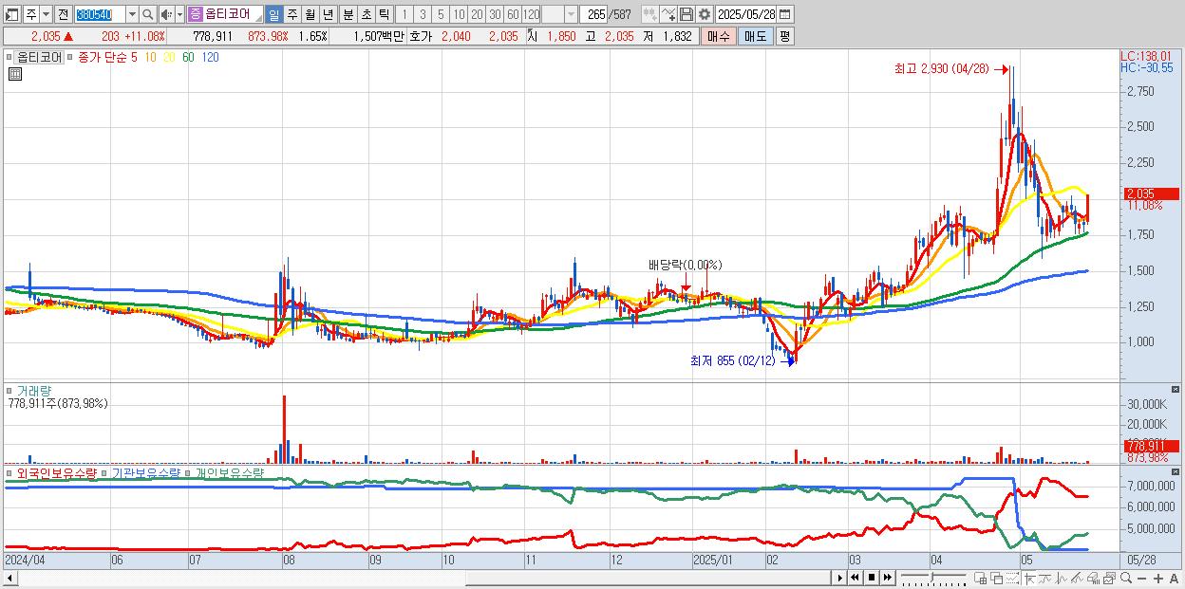The image size is (1185, 589).
Task: Select the 년 yearly period button
Action: click(x=328, y=14)
